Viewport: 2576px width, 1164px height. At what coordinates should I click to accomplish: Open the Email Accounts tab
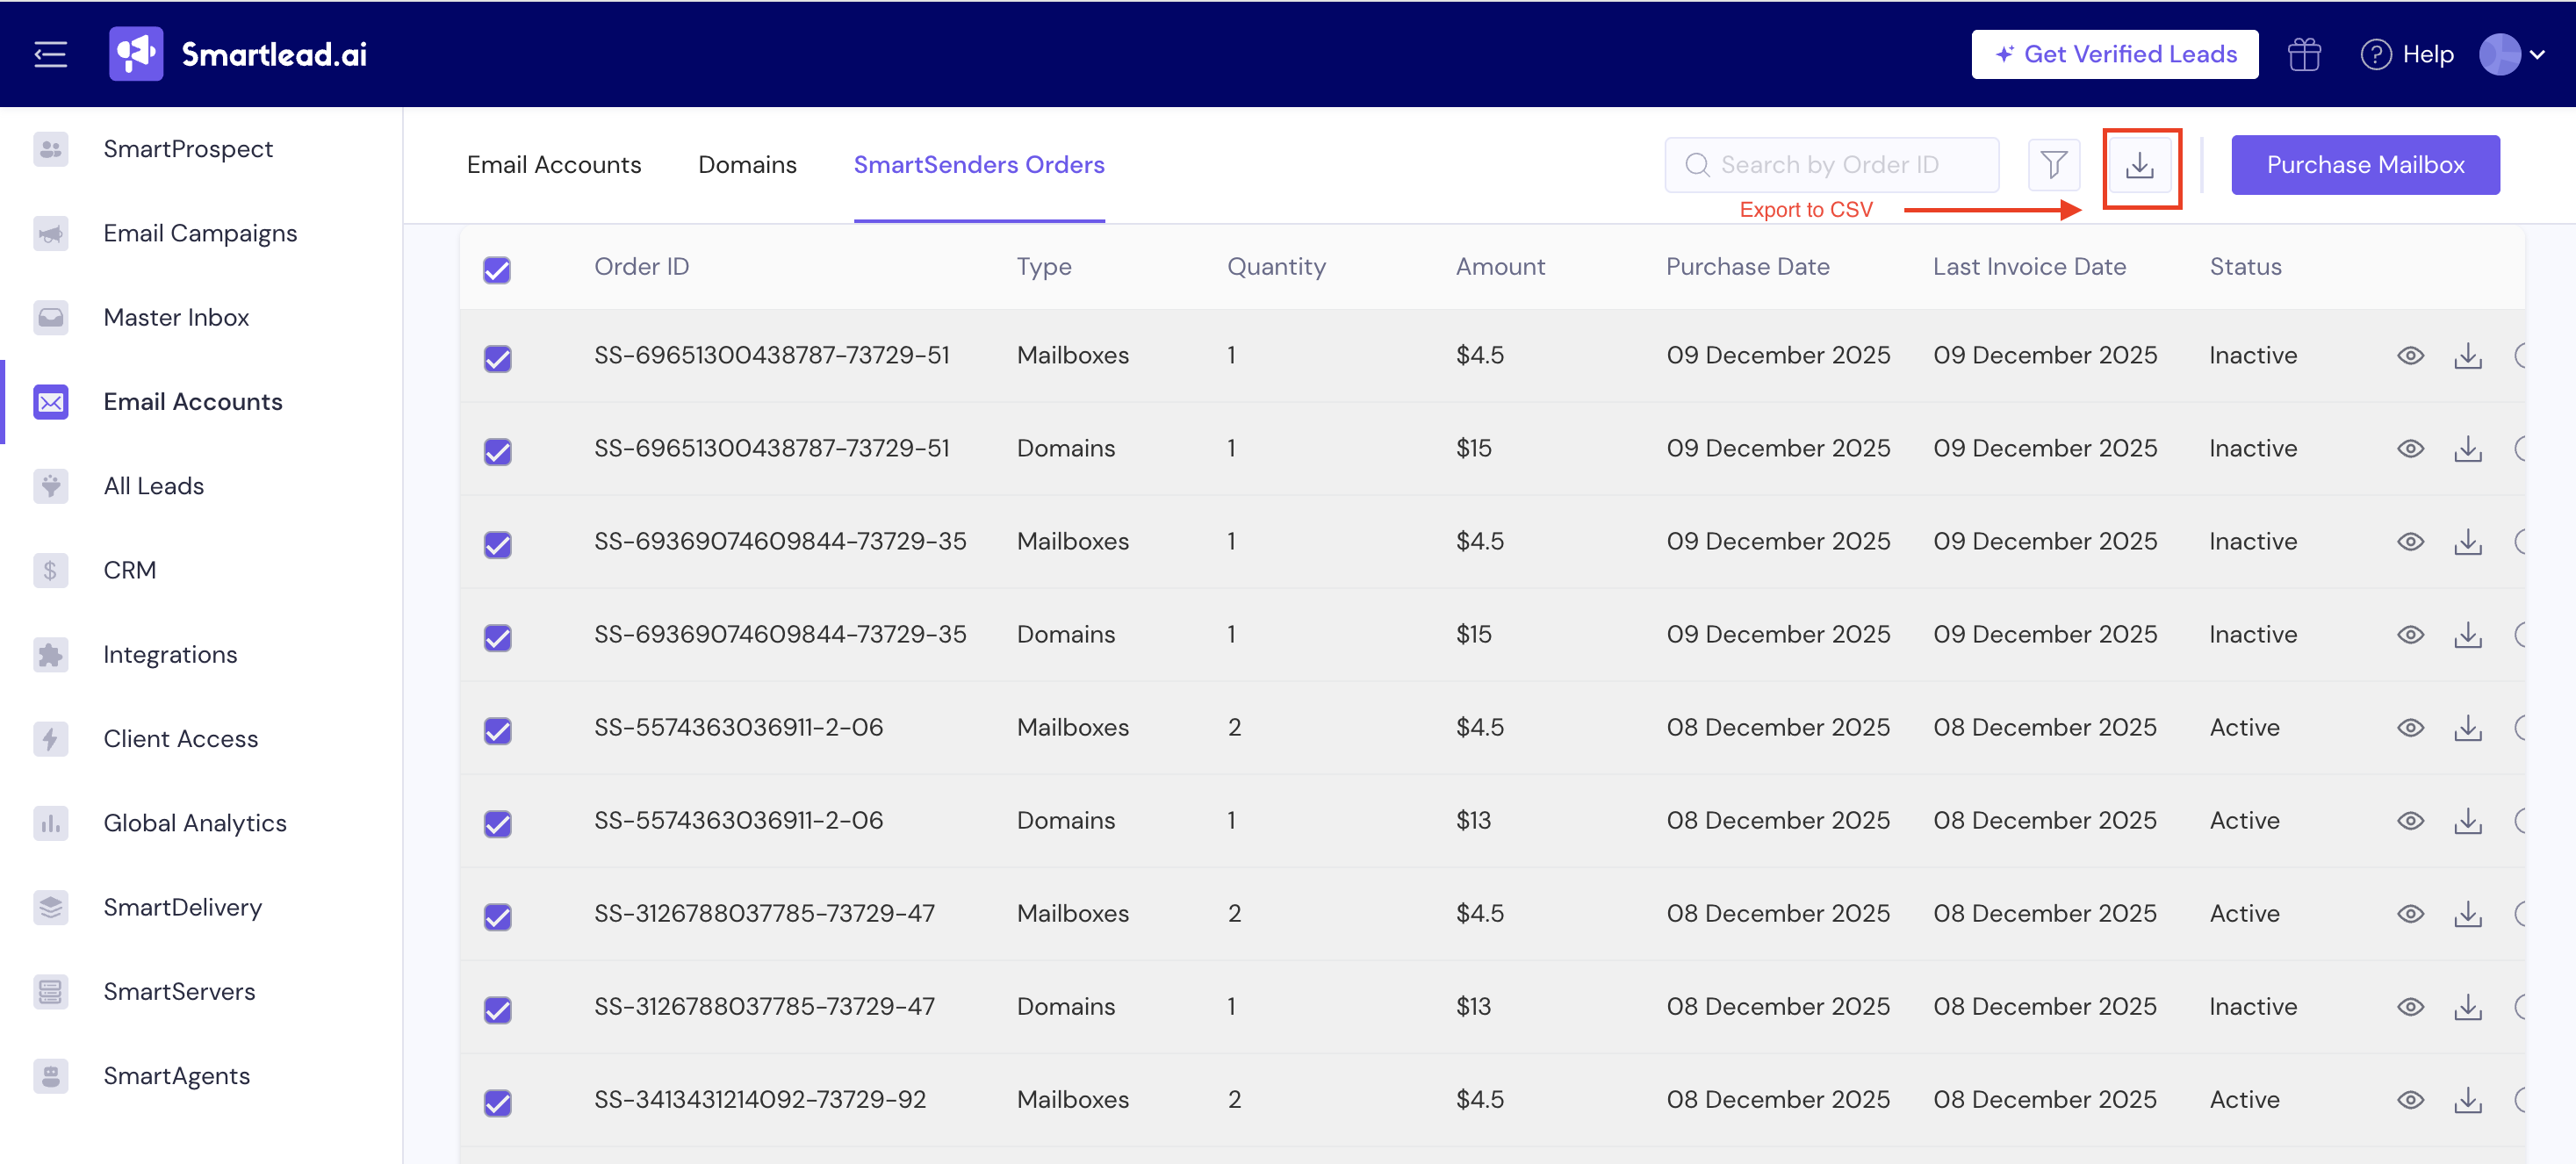(x=554, y=165)
